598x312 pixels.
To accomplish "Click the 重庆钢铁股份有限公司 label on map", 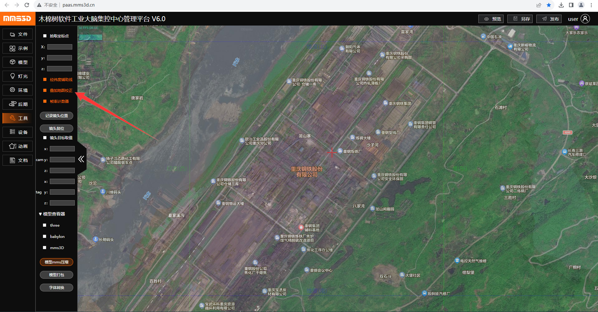I will 307,172.
